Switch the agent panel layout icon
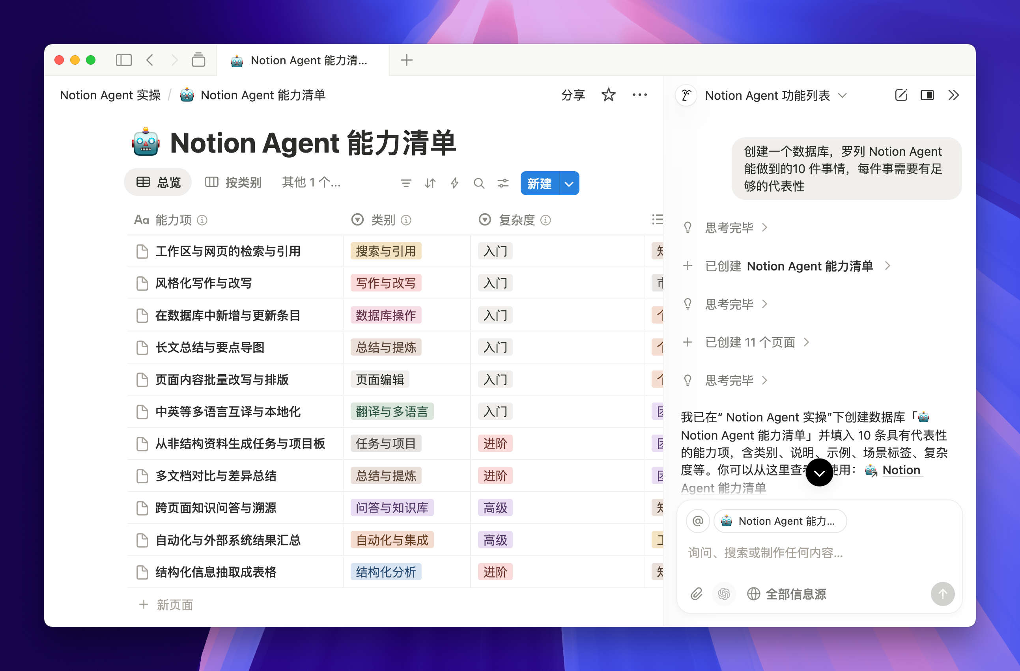Screen dimensions: 1020x671 click(927, 95)
